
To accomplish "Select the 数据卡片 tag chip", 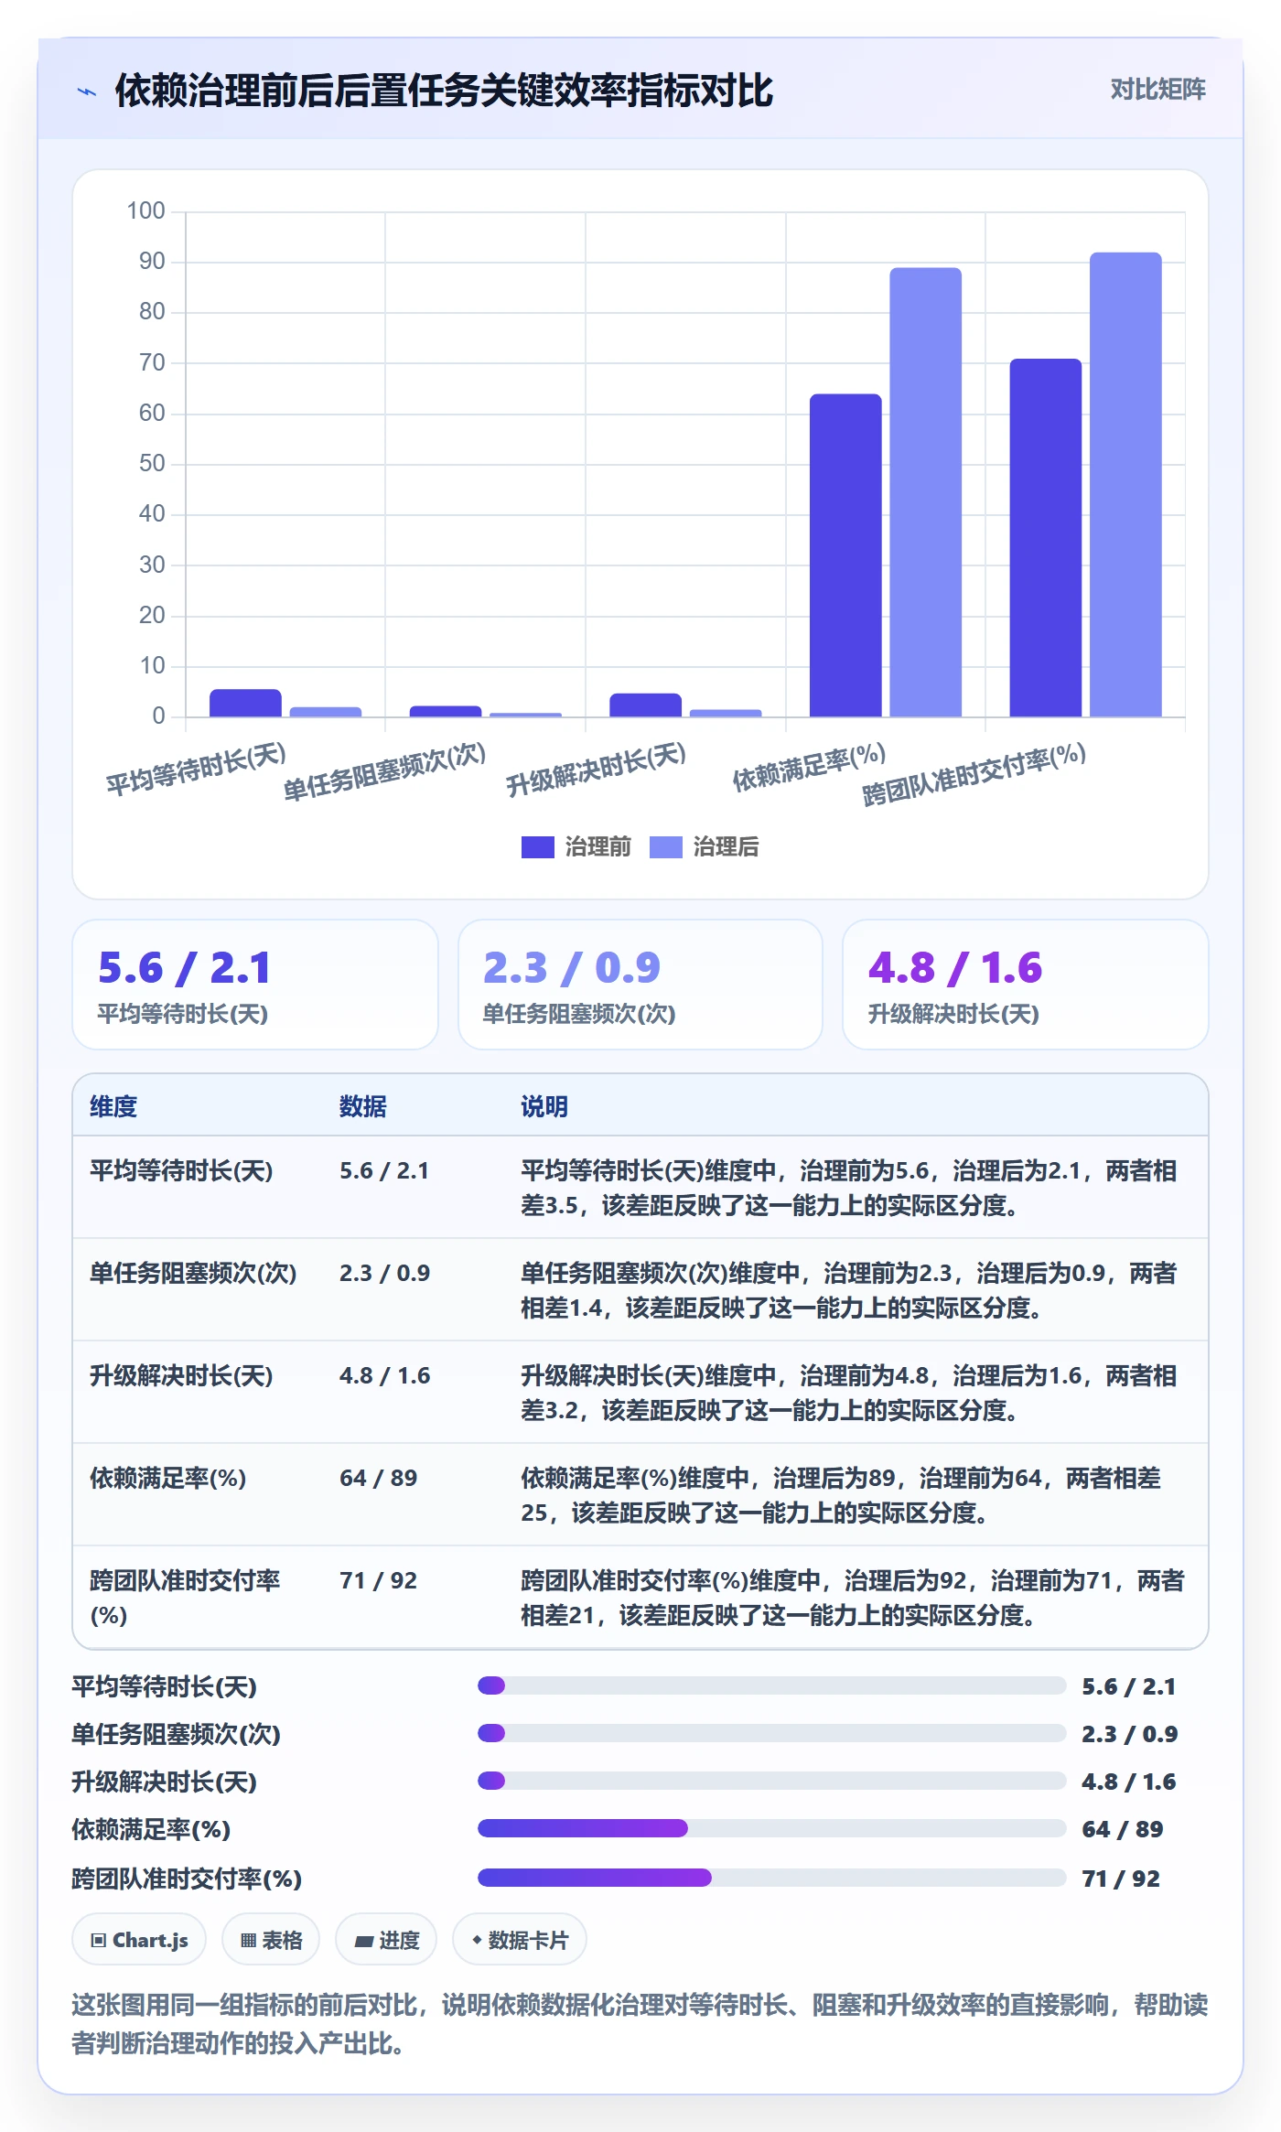I will coord(520,1940).
